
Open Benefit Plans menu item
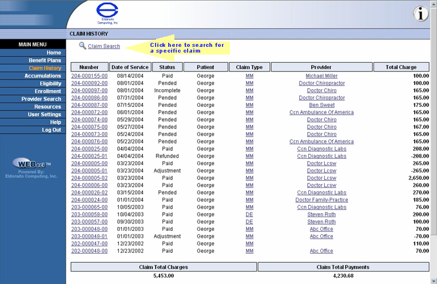pyautogui.click(x=45, y=61)
